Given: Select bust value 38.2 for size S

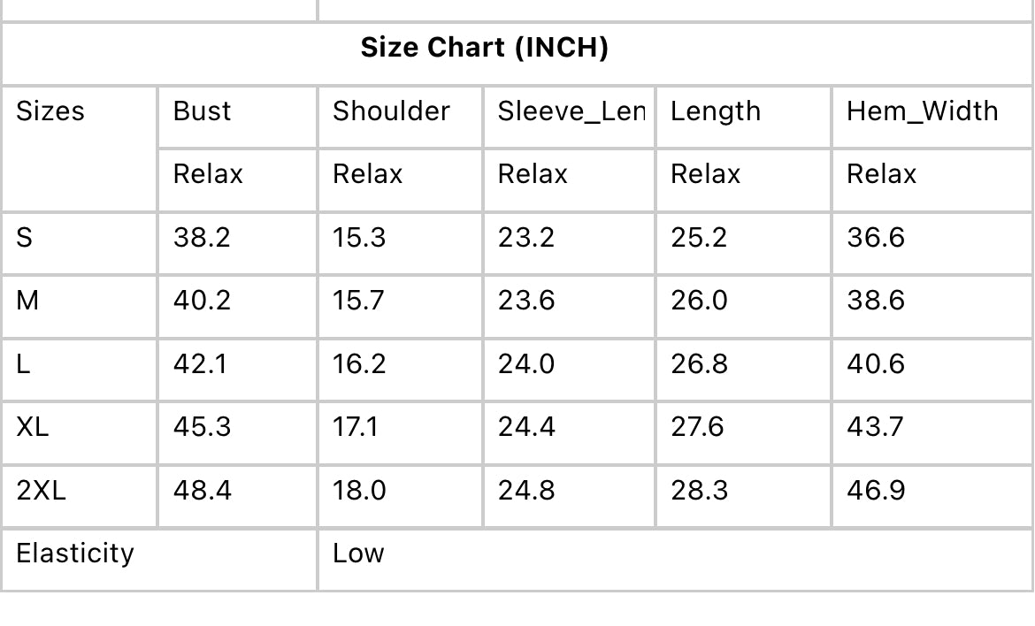Looking at the screenshot, I should coord(202,238).
